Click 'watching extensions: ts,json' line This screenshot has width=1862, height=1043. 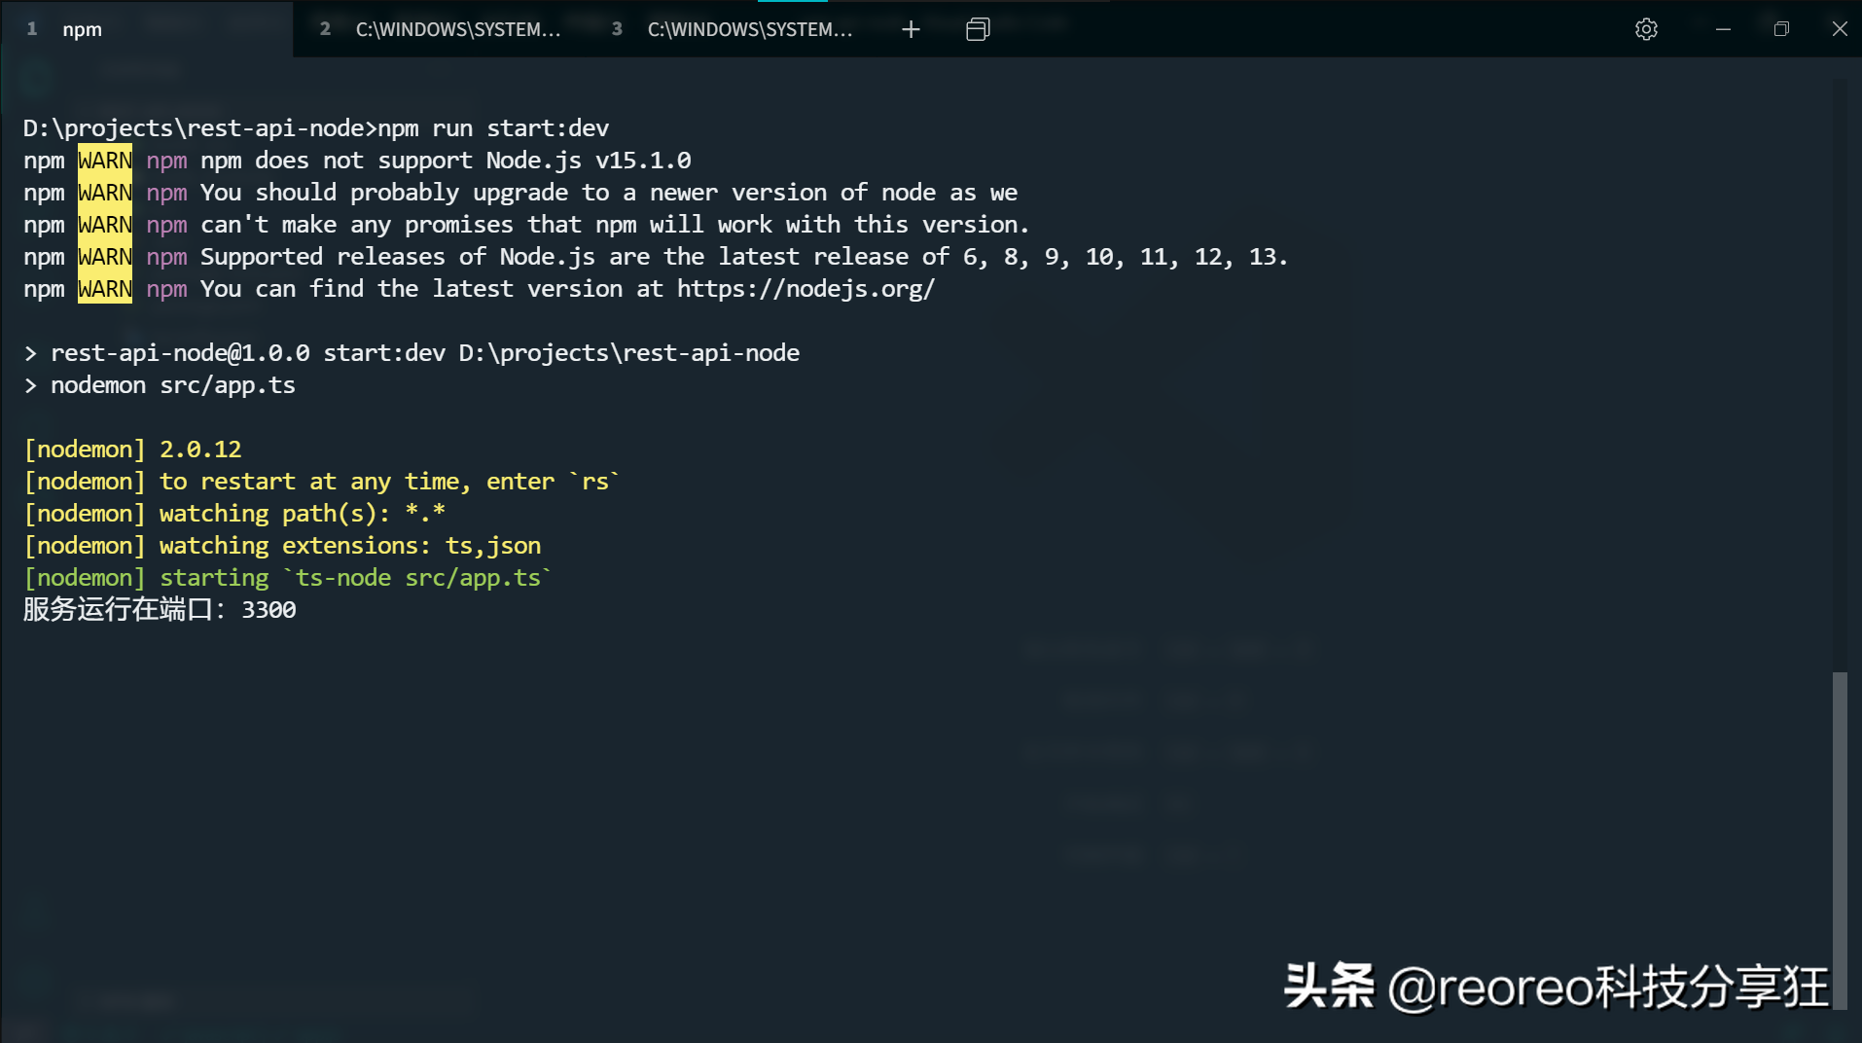coord(283,546)
